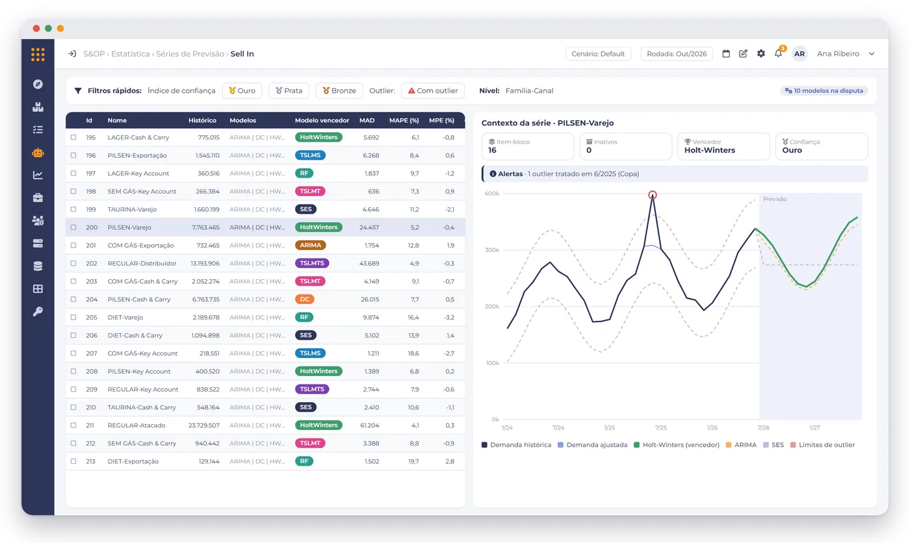Image resolution: width=910 pixels, height=543 pixels.
Task: Filter by Bronze confidence index
Action: (x=339, y=90)
